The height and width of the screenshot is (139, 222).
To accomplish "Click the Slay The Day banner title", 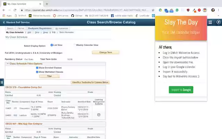I will coord(181,22).
